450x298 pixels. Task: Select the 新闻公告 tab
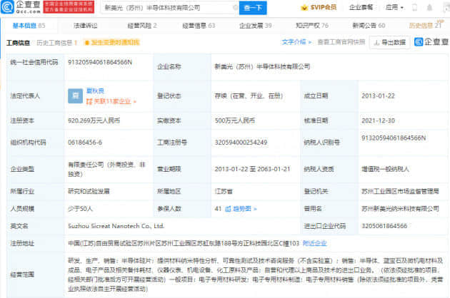coord(369,26)
